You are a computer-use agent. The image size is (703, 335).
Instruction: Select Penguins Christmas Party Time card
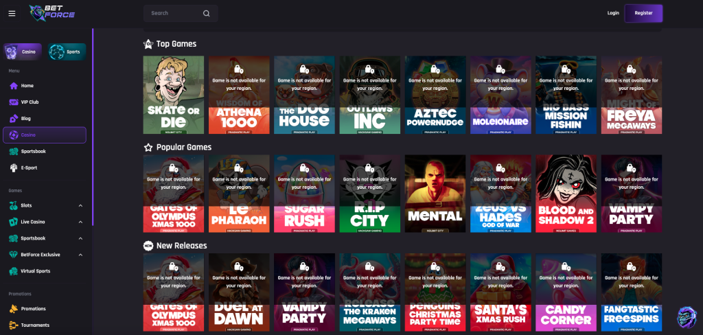click(435, 292)
